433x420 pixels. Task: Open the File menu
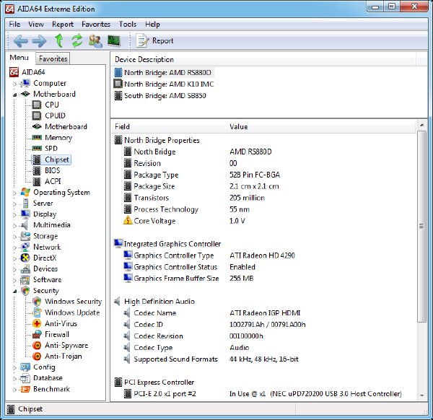[x=14, y=25]
